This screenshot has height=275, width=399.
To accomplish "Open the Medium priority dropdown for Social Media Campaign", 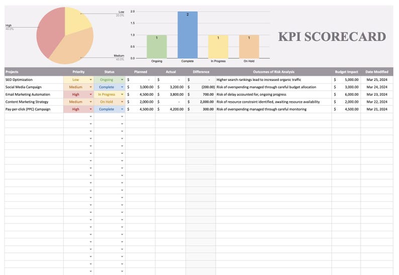I will click(90, 87).
